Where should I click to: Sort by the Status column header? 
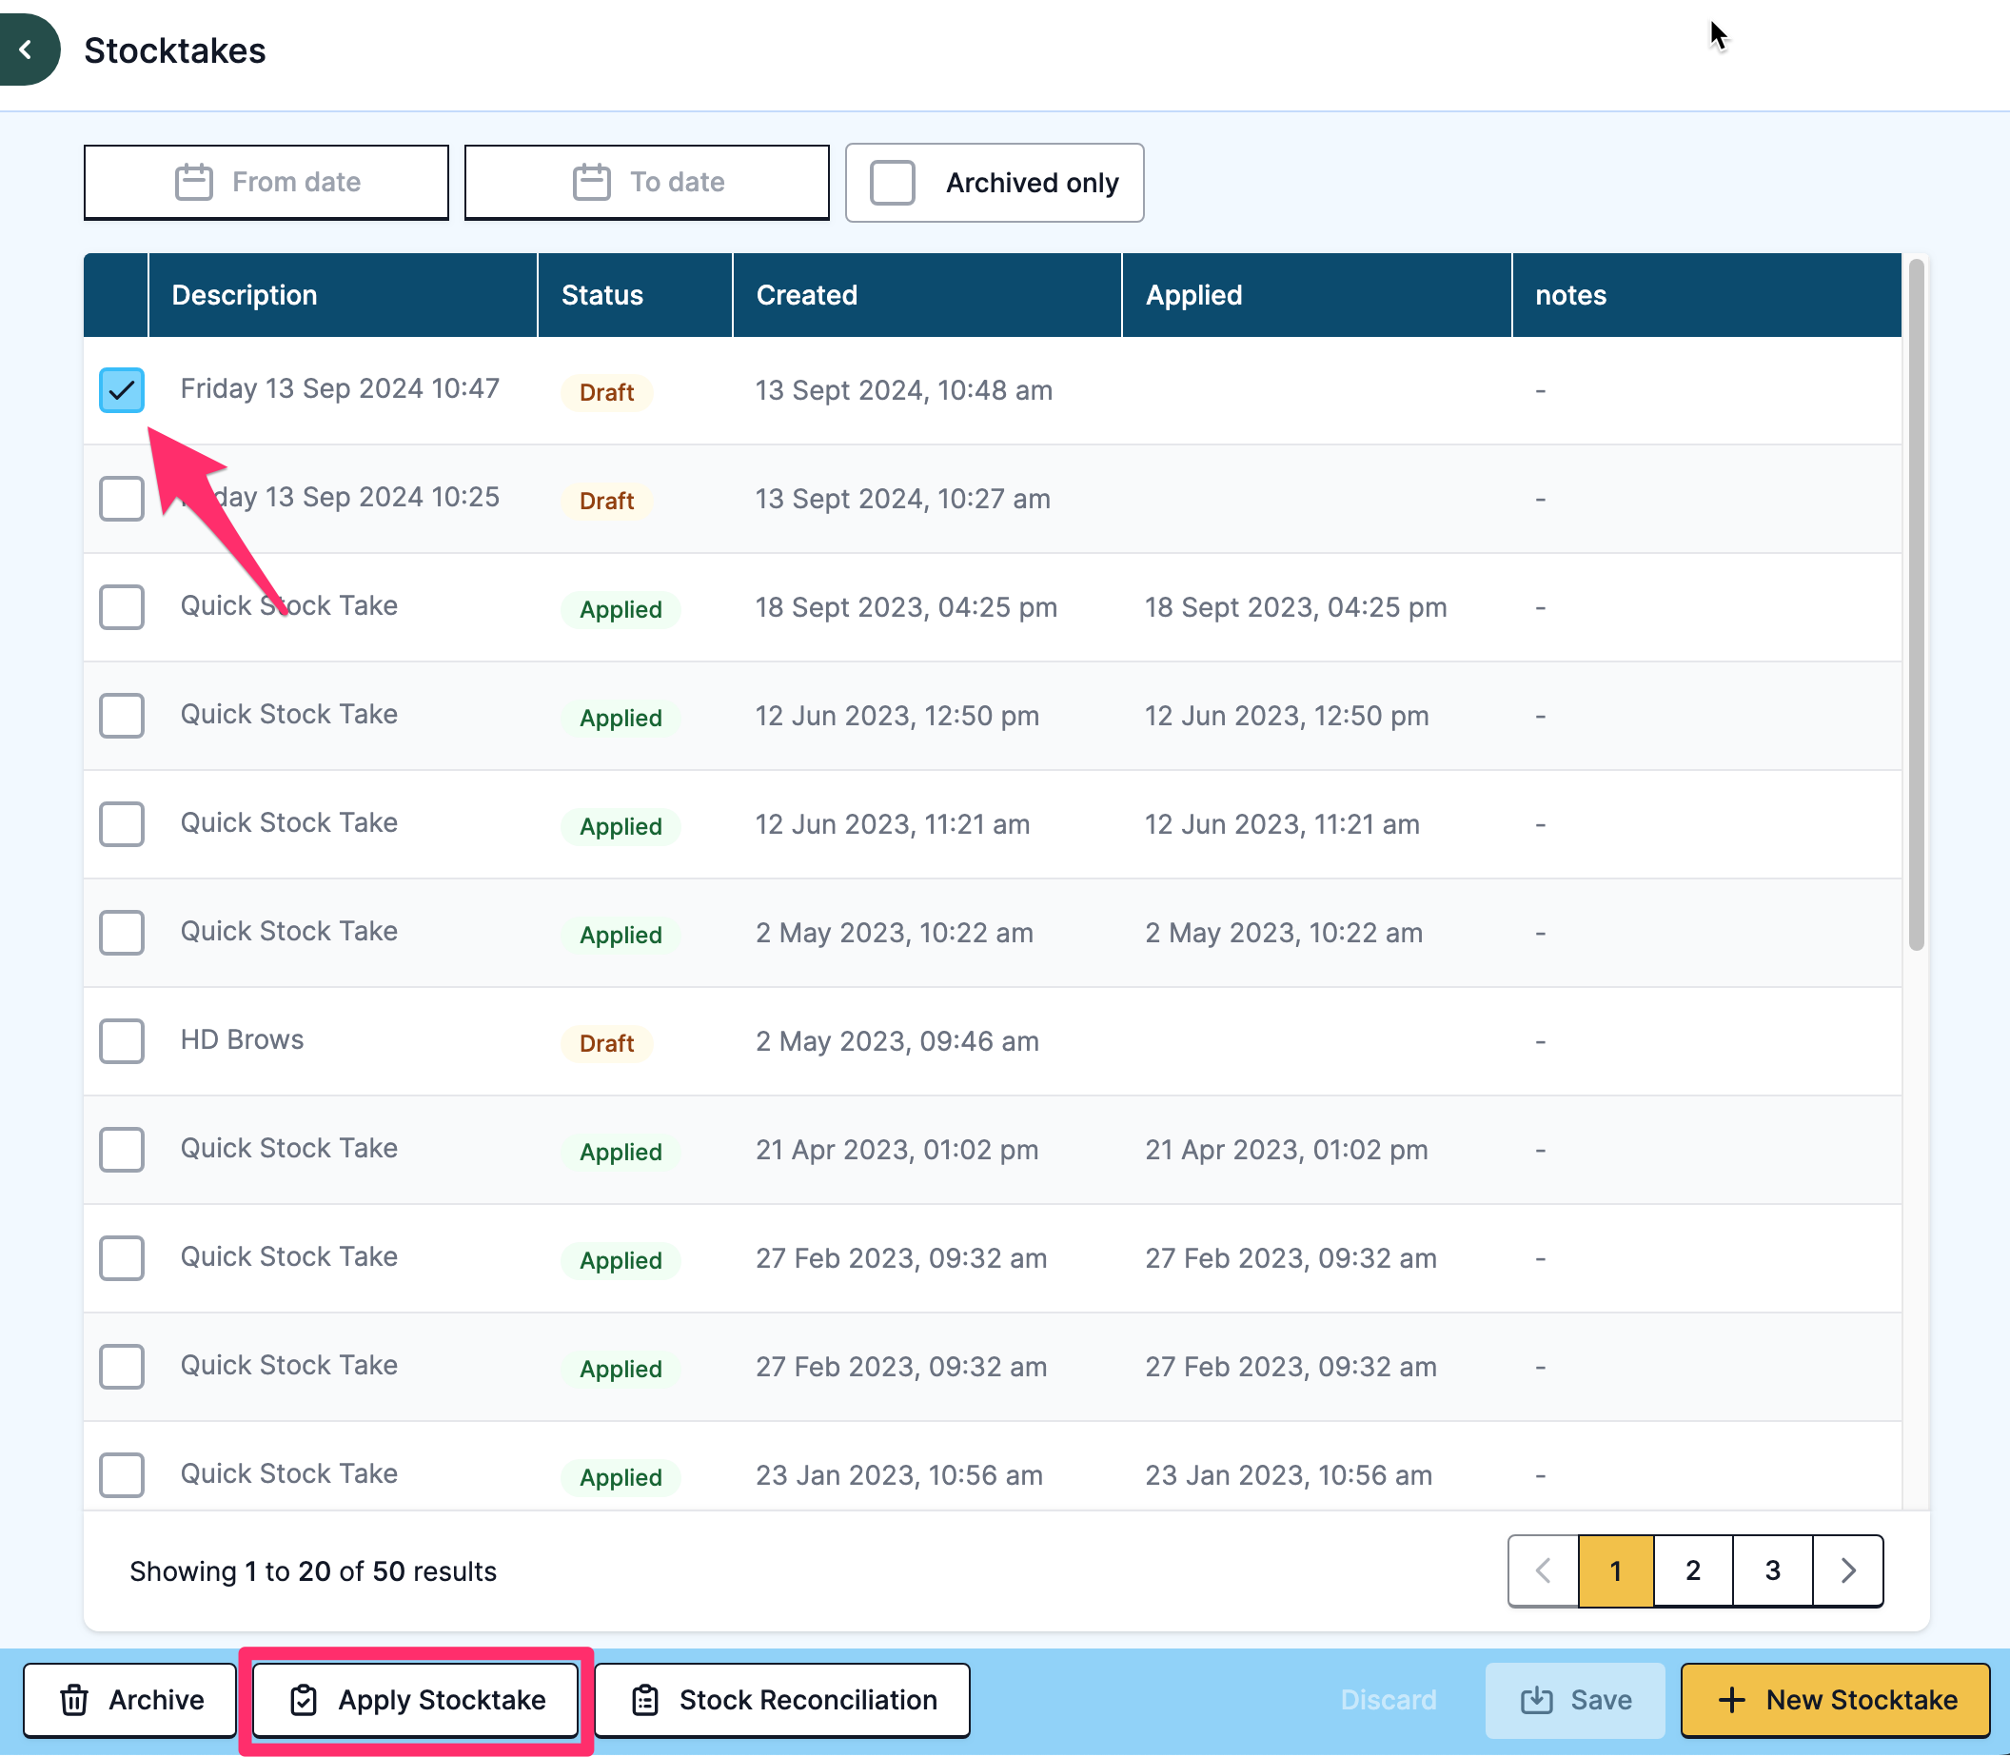635,295
